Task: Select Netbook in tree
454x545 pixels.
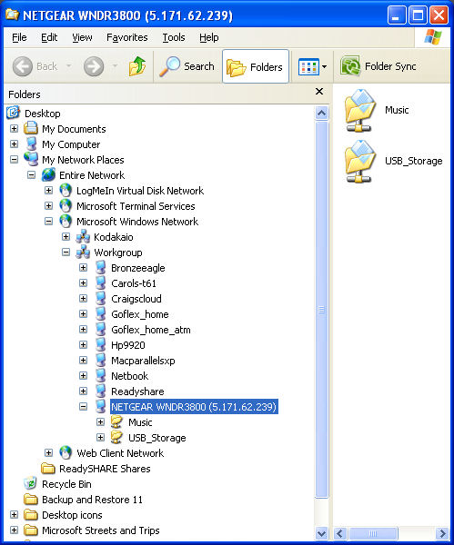Action: click(x=129, y=376)
